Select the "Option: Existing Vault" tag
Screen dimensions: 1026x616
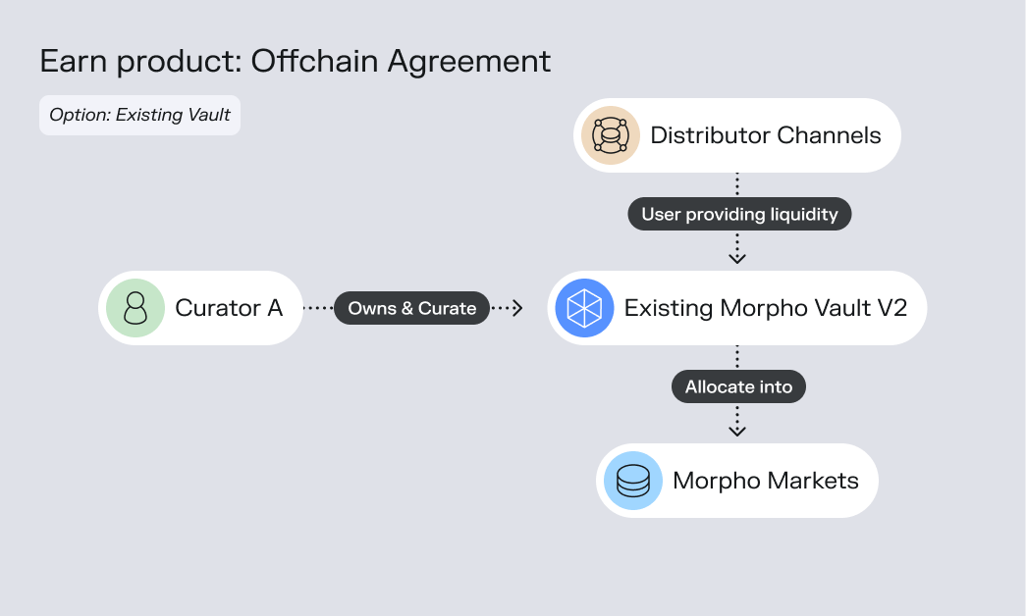(139, 115)
